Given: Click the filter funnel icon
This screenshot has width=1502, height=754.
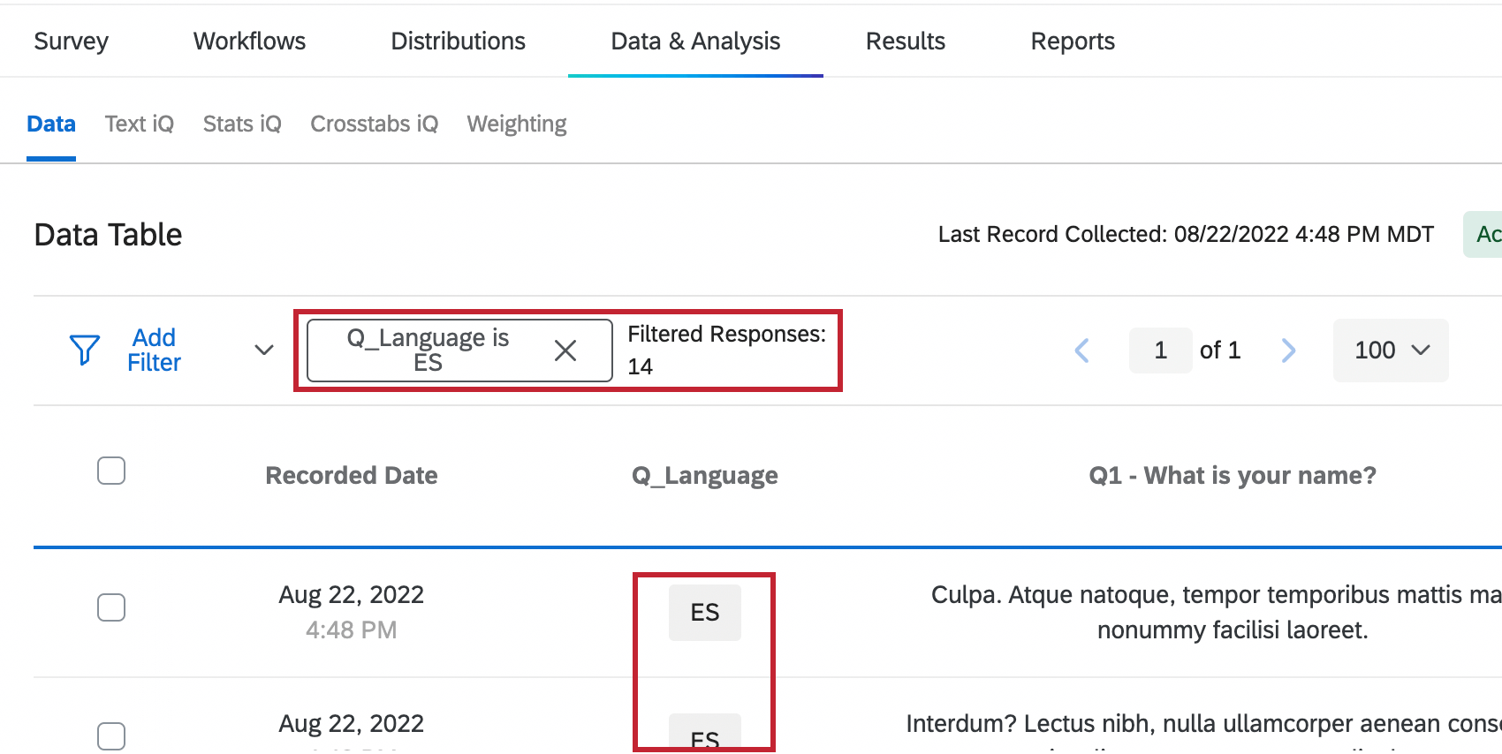Looking at the screenshot, I should tap(84, 350).
